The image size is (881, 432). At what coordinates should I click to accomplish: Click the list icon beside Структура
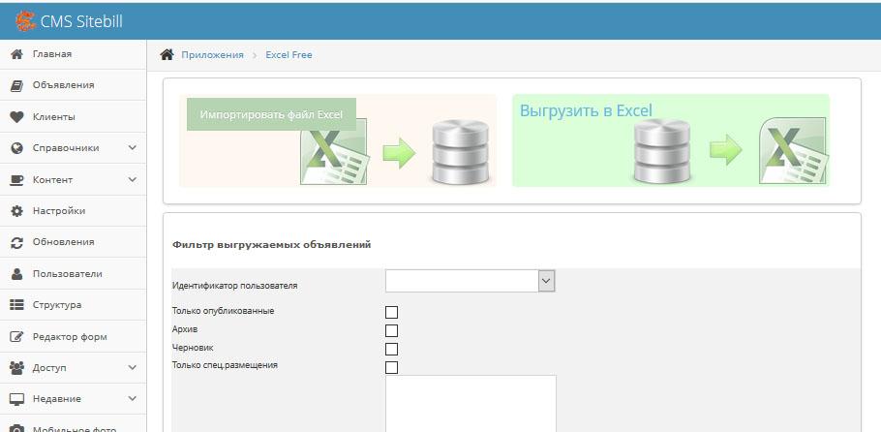pos(16,305)
